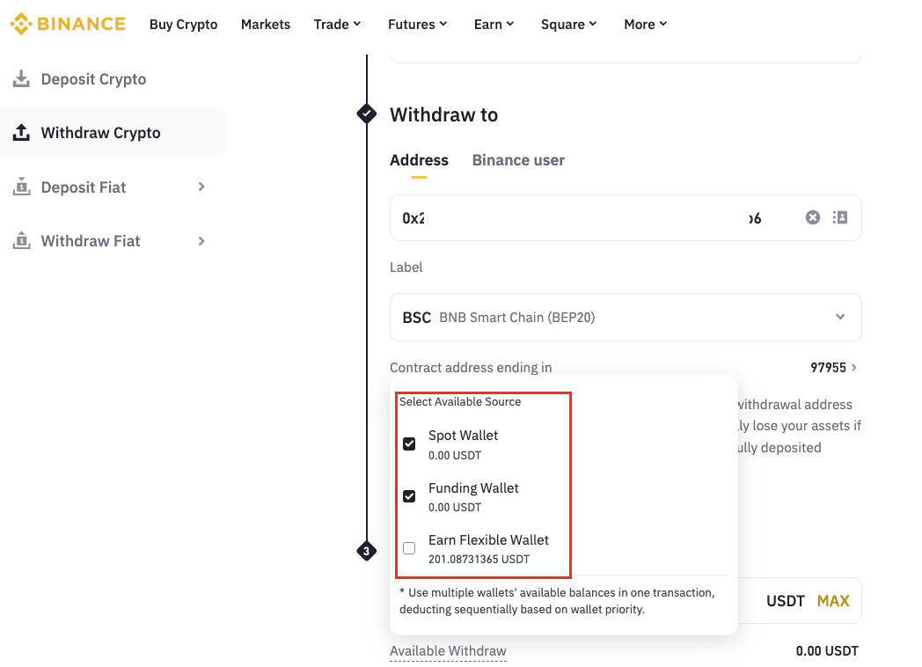The height and width of the screenshot is (667, 922).
Task: Click the Withdraw Crypto upload icon
Action: pos(21,133)
